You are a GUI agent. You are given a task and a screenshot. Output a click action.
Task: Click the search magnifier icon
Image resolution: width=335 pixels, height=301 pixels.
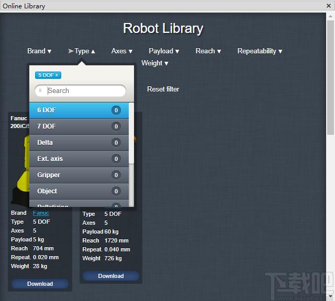click(x=40, y=90)
